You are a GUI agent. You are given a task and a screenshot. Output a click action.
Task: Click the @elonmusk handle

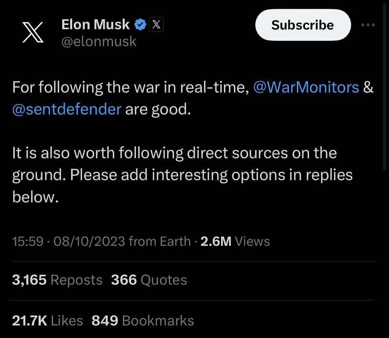(99, 41)
